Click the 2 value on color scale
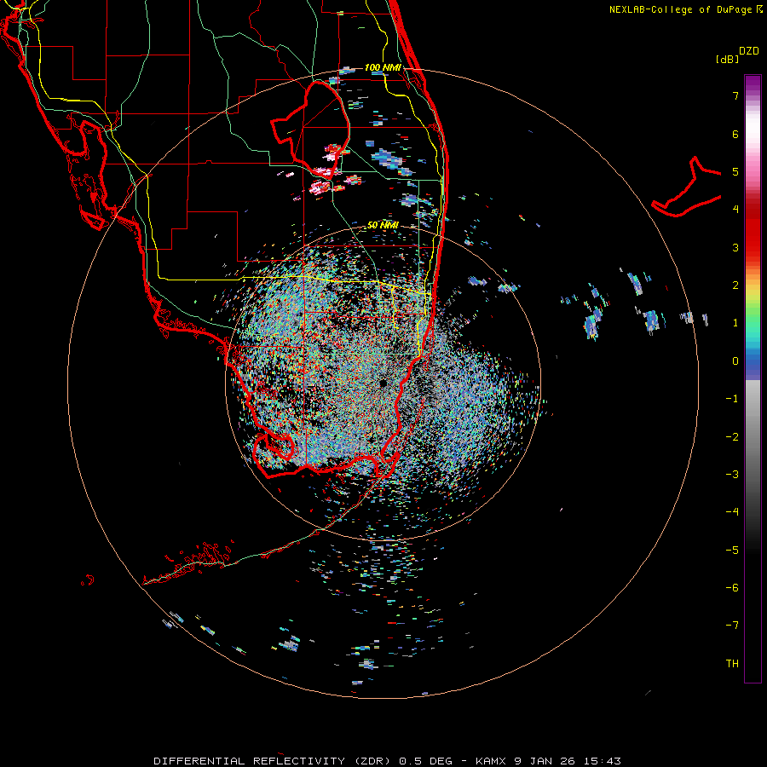 click(x=735, y=285)
